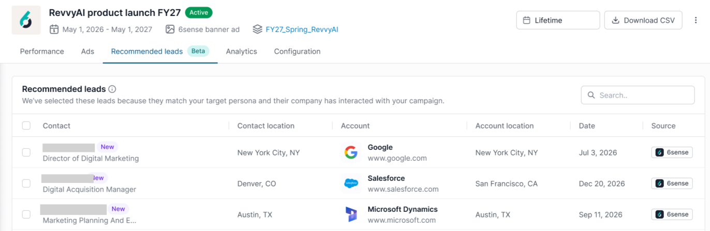Click the Salesforce account logo
The width and height of the screenshot is (710, 231).
pyautogui.click(x=351, y=183)
